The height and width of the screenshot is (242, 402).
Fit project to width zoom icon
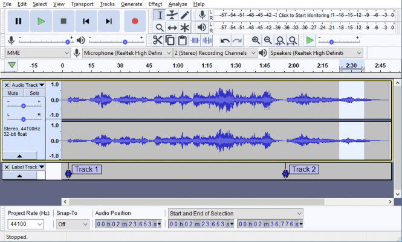tap(292, 40)
